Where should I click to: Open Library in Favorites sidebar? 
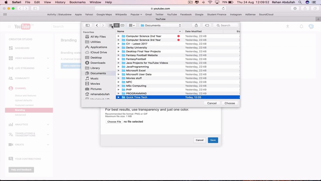(x=95, y=68)
